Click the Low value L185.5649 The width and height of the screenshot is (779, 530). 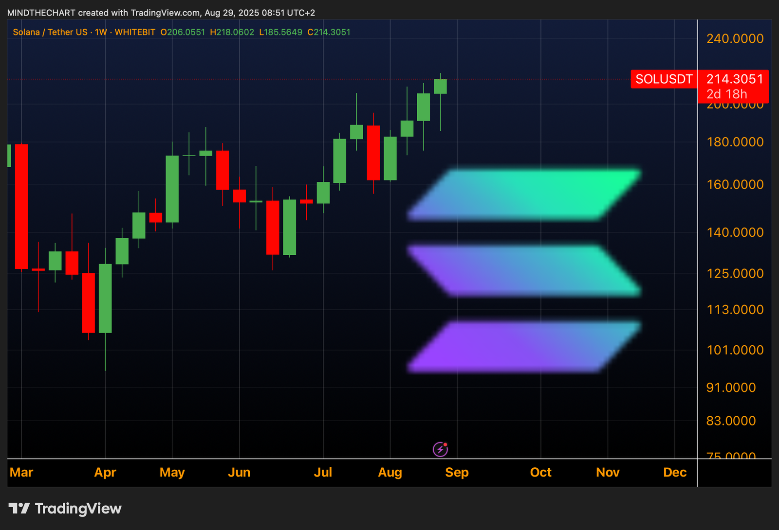pos(281,32)
